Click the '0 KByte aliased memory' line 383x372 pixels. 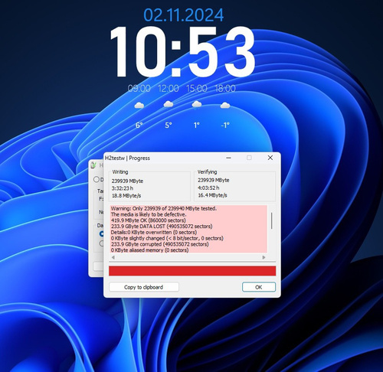[150, 250]
